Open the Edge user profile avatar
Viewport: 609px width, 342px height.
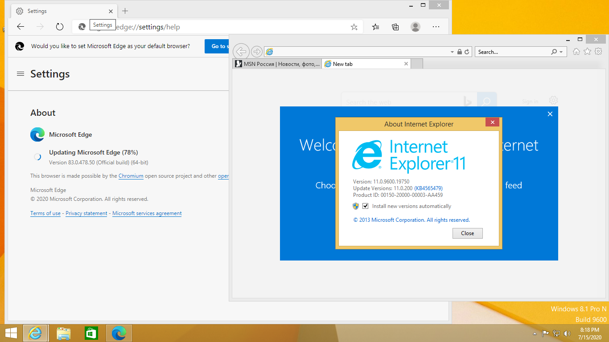click(416, 27)
